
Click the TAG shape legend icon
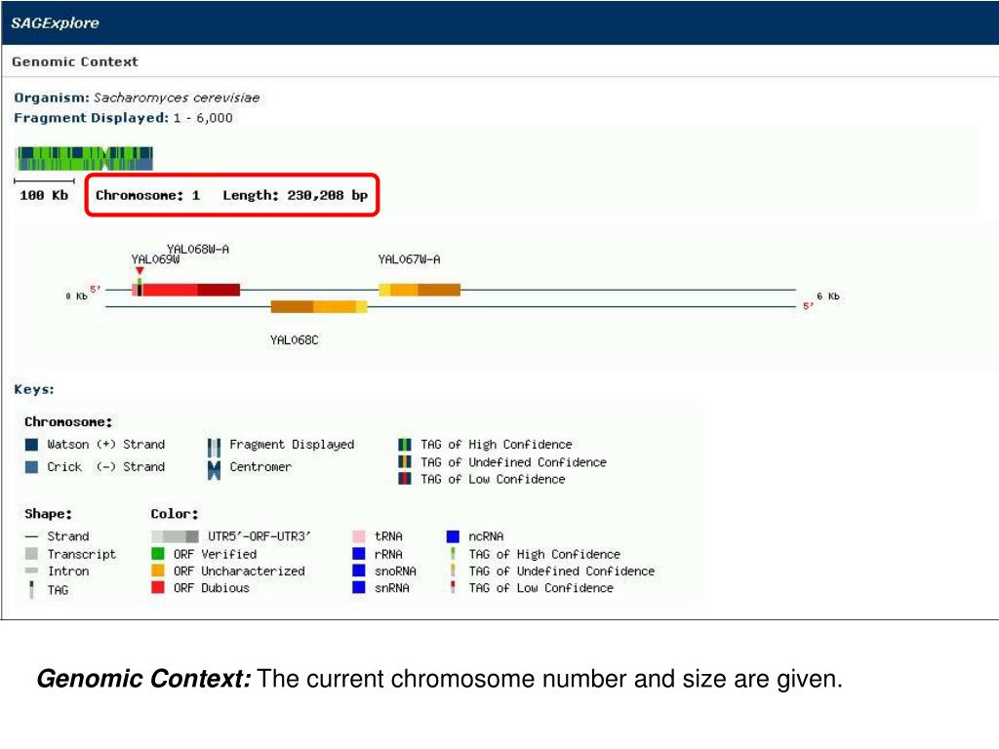click(31, 590)
